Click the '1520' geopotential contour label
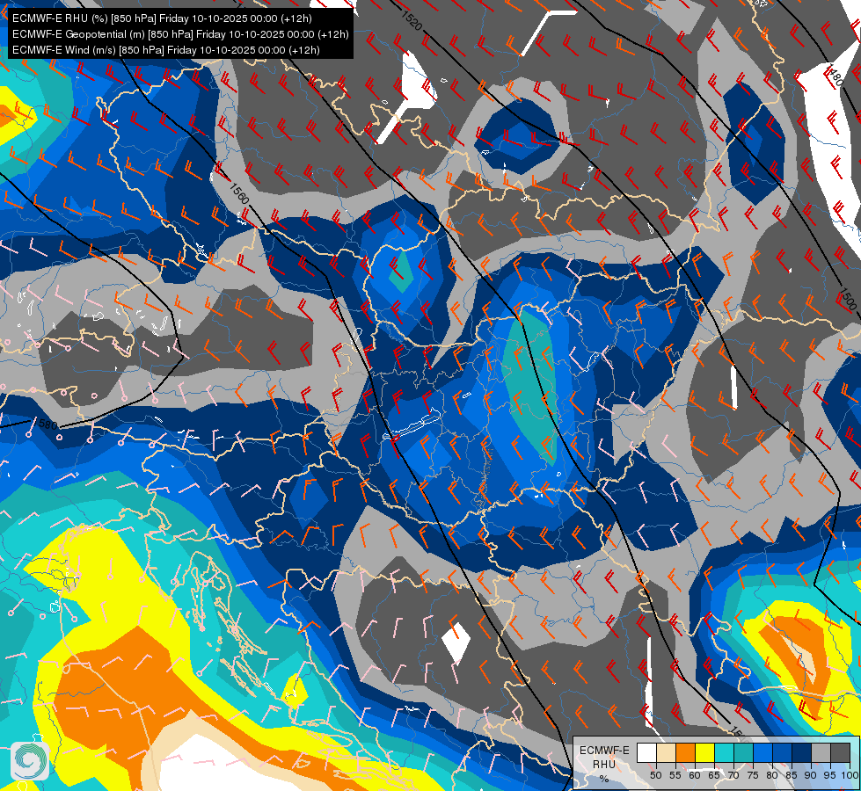Screen dimensions: 861x791 coord(412,20)
